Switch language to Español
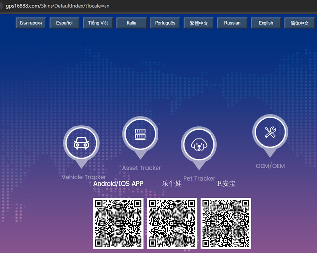 [64, 23]
